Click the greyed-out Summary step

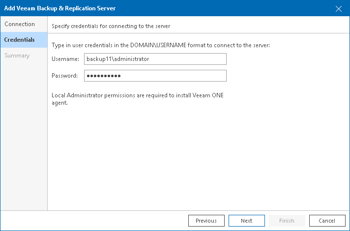coord(17,56)
